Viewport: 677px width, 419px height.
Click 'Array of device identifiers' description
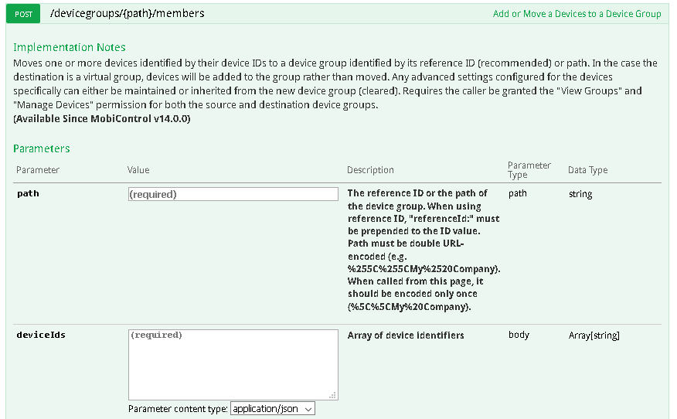406,336
